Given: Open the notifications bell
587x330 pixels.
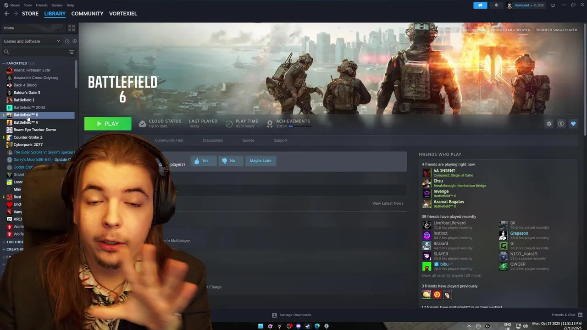Looking at the screenshot, I should (x=496, y=5).
